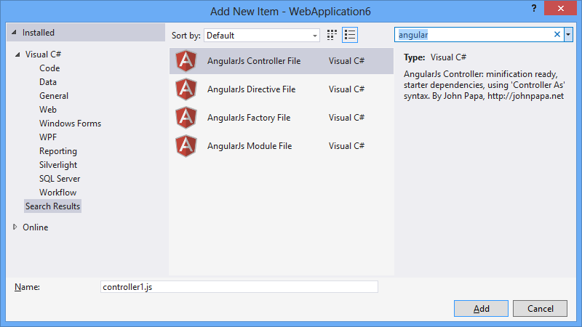Select the Data category
582x327 pixels.
coord(48,82)
